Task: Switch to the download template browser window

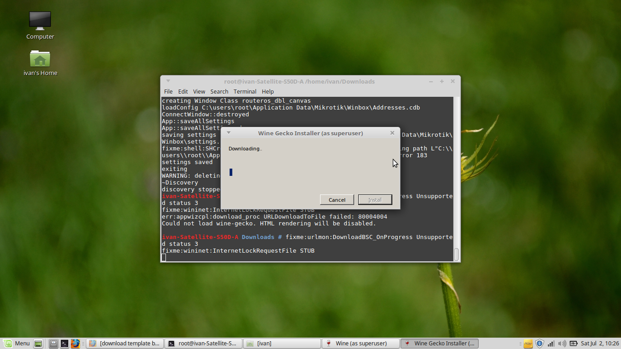Action: (124, 344)
